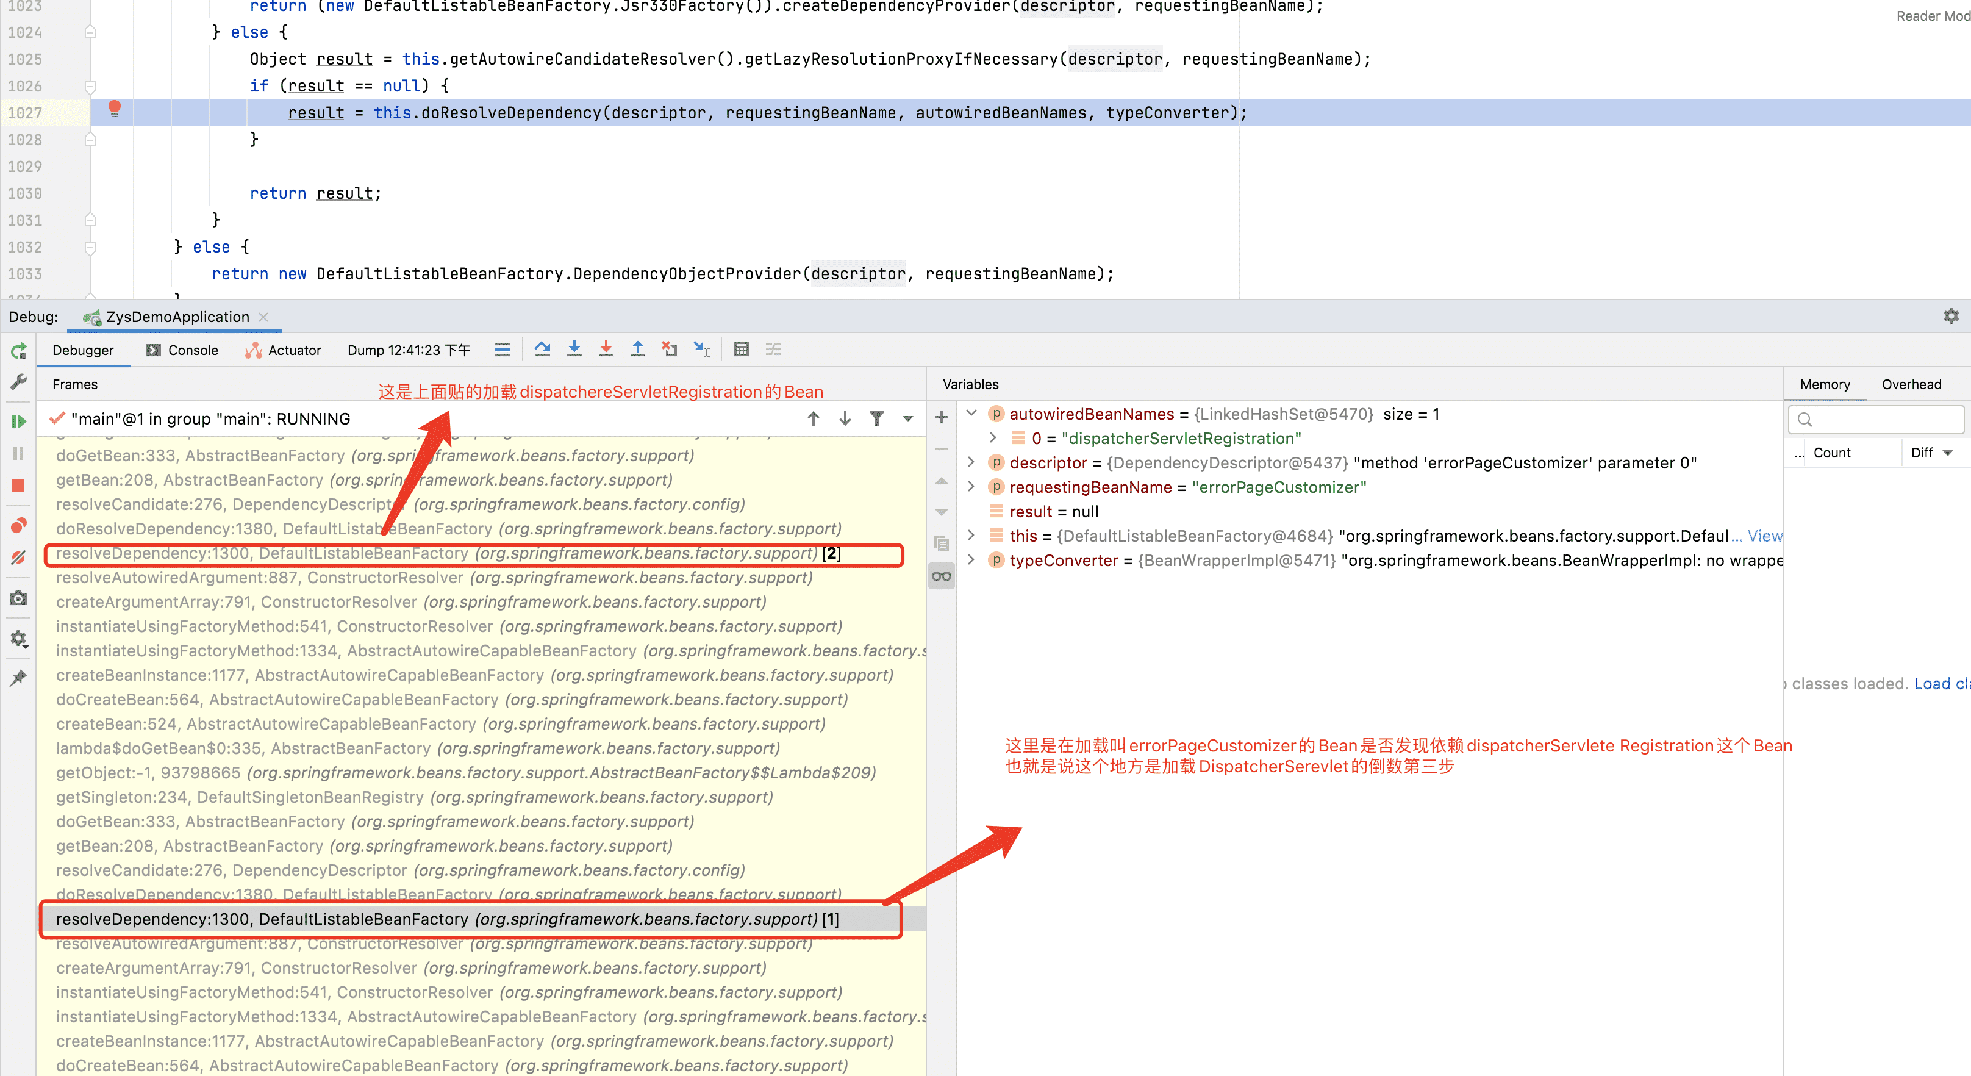The width and height of the screenshot is (1971, 1076).
Task: Open the Diff column dropdown arrow
Action: click(1948, 453)
